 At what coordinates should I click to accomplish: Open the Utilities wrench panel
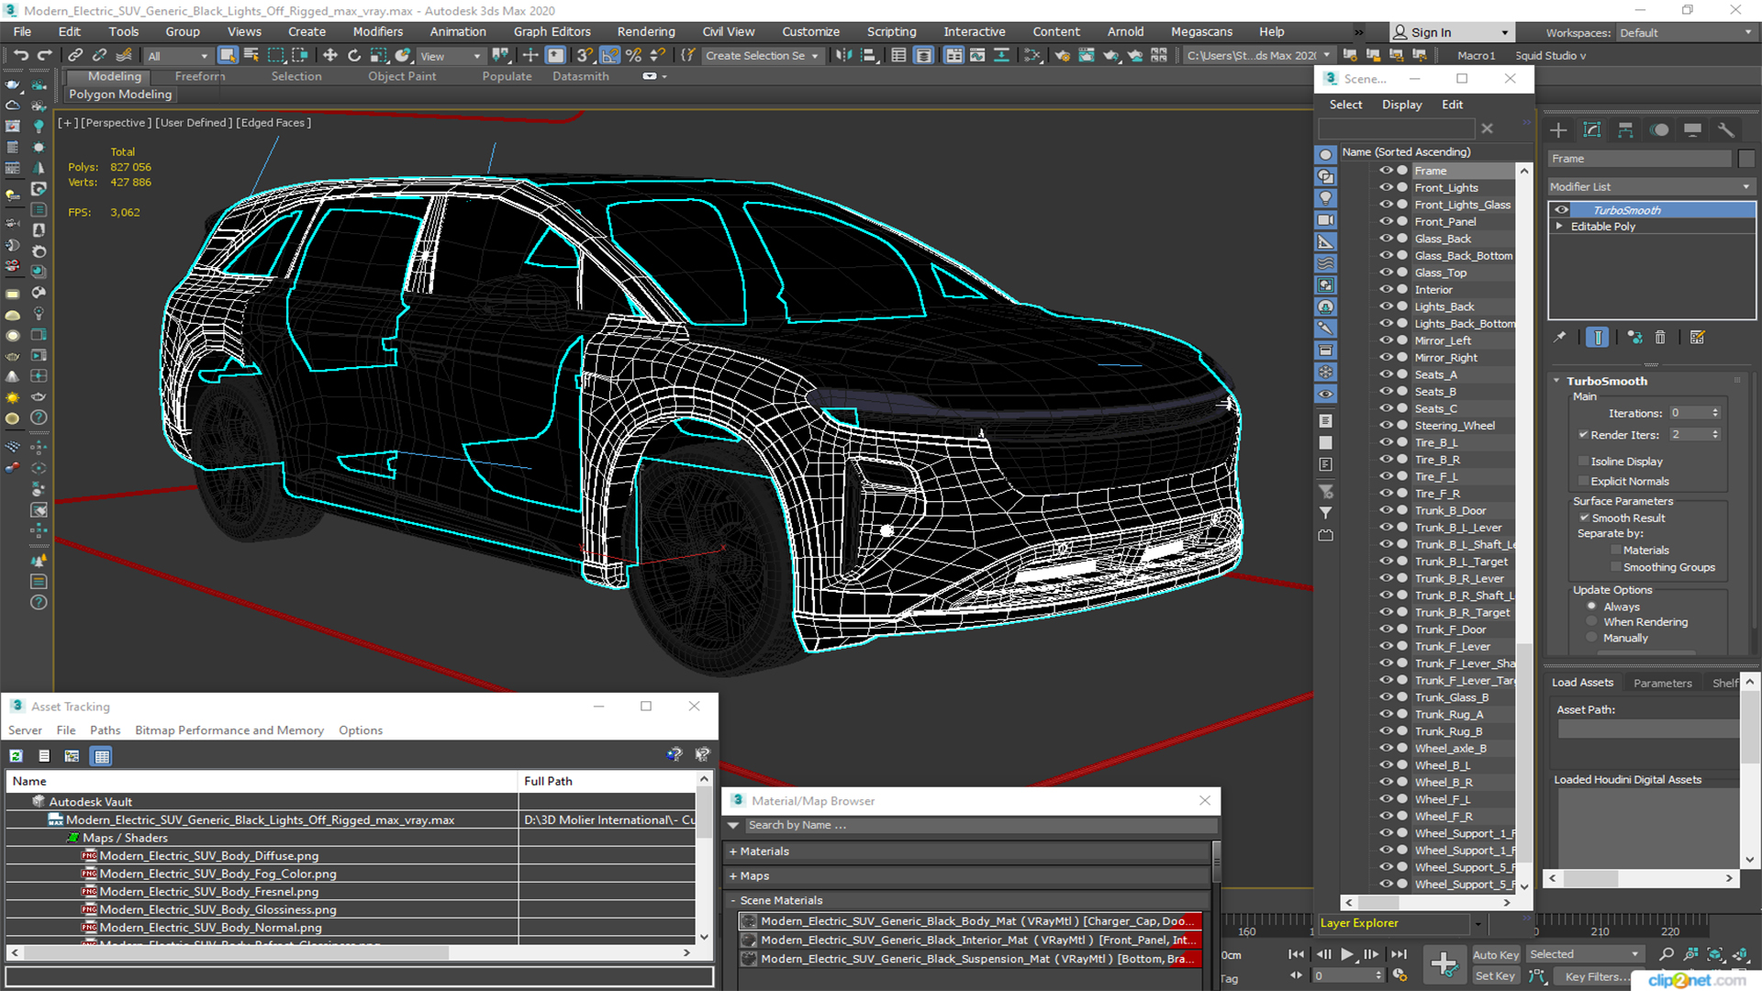click(1726, 130)
